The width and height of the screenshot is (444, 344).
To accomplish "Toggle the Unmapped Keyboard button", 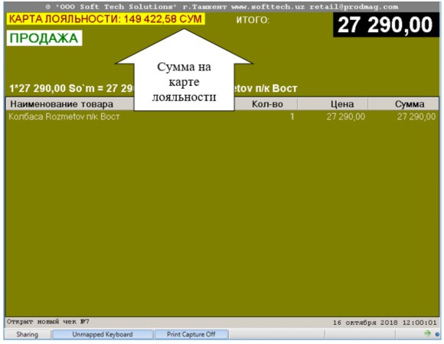I will click(x=103, y=334).
